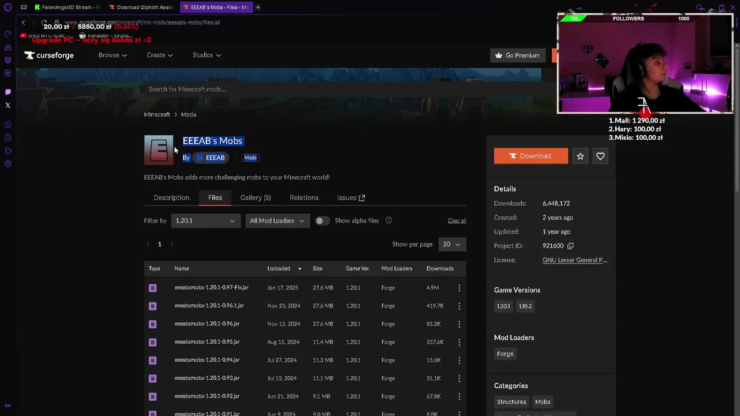Open options menu for 1.20.1-0.97-Fix.jar row
The width and height of the screenshot is (740, 416).
tap(459, 288)
